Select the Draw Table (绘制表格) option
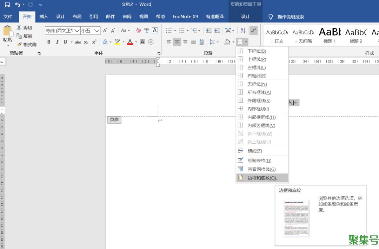 coord(259,160)
